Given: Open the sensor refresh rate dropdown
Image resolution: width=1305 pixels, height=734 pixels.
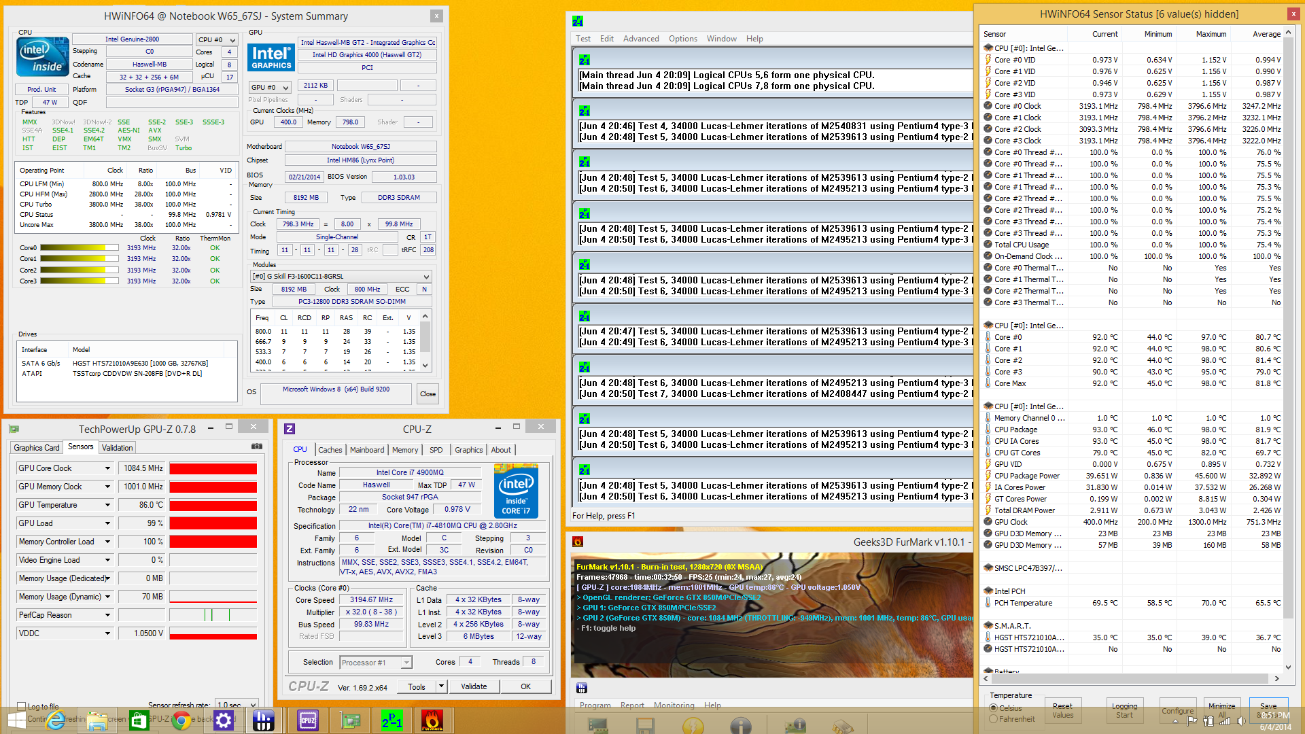Looking at the screenshot, I should pyautogui.click(x=237, y=705).
